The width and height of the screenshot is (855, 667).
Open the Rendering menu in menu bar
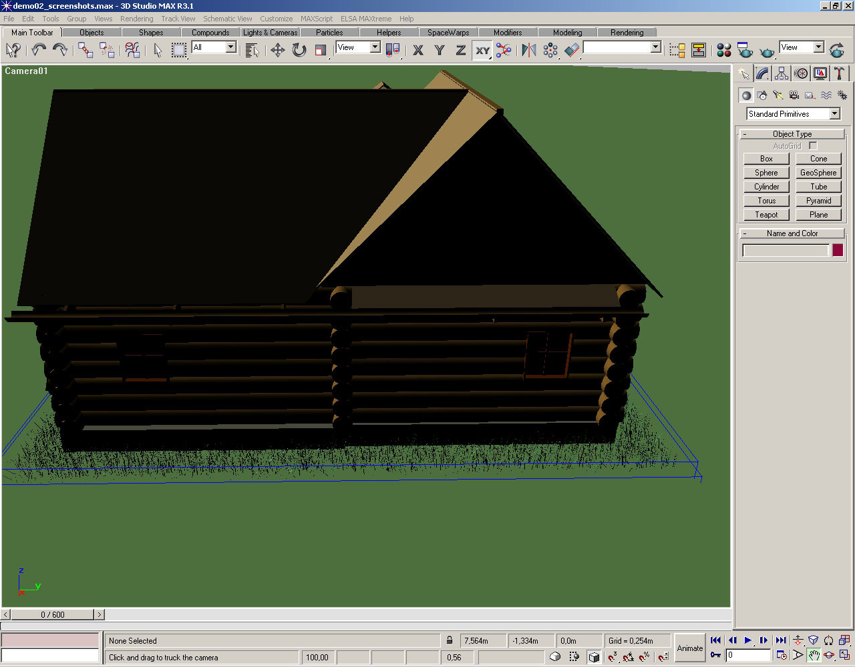[x=136, y=19]
